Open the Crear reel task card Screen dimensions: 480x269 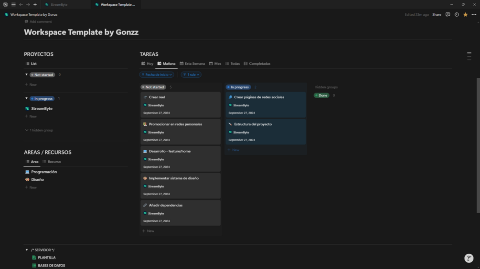(181, 104)
